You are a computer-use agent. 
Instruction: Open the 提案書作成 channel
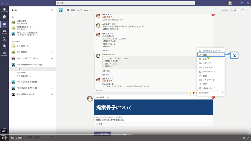(21, 72)
